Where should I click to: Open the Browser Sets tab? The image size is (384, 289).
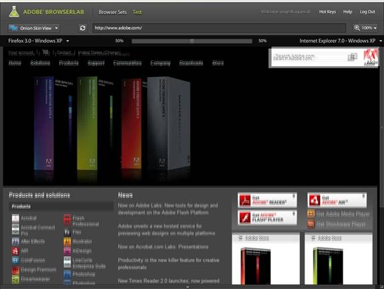[113, 12]
